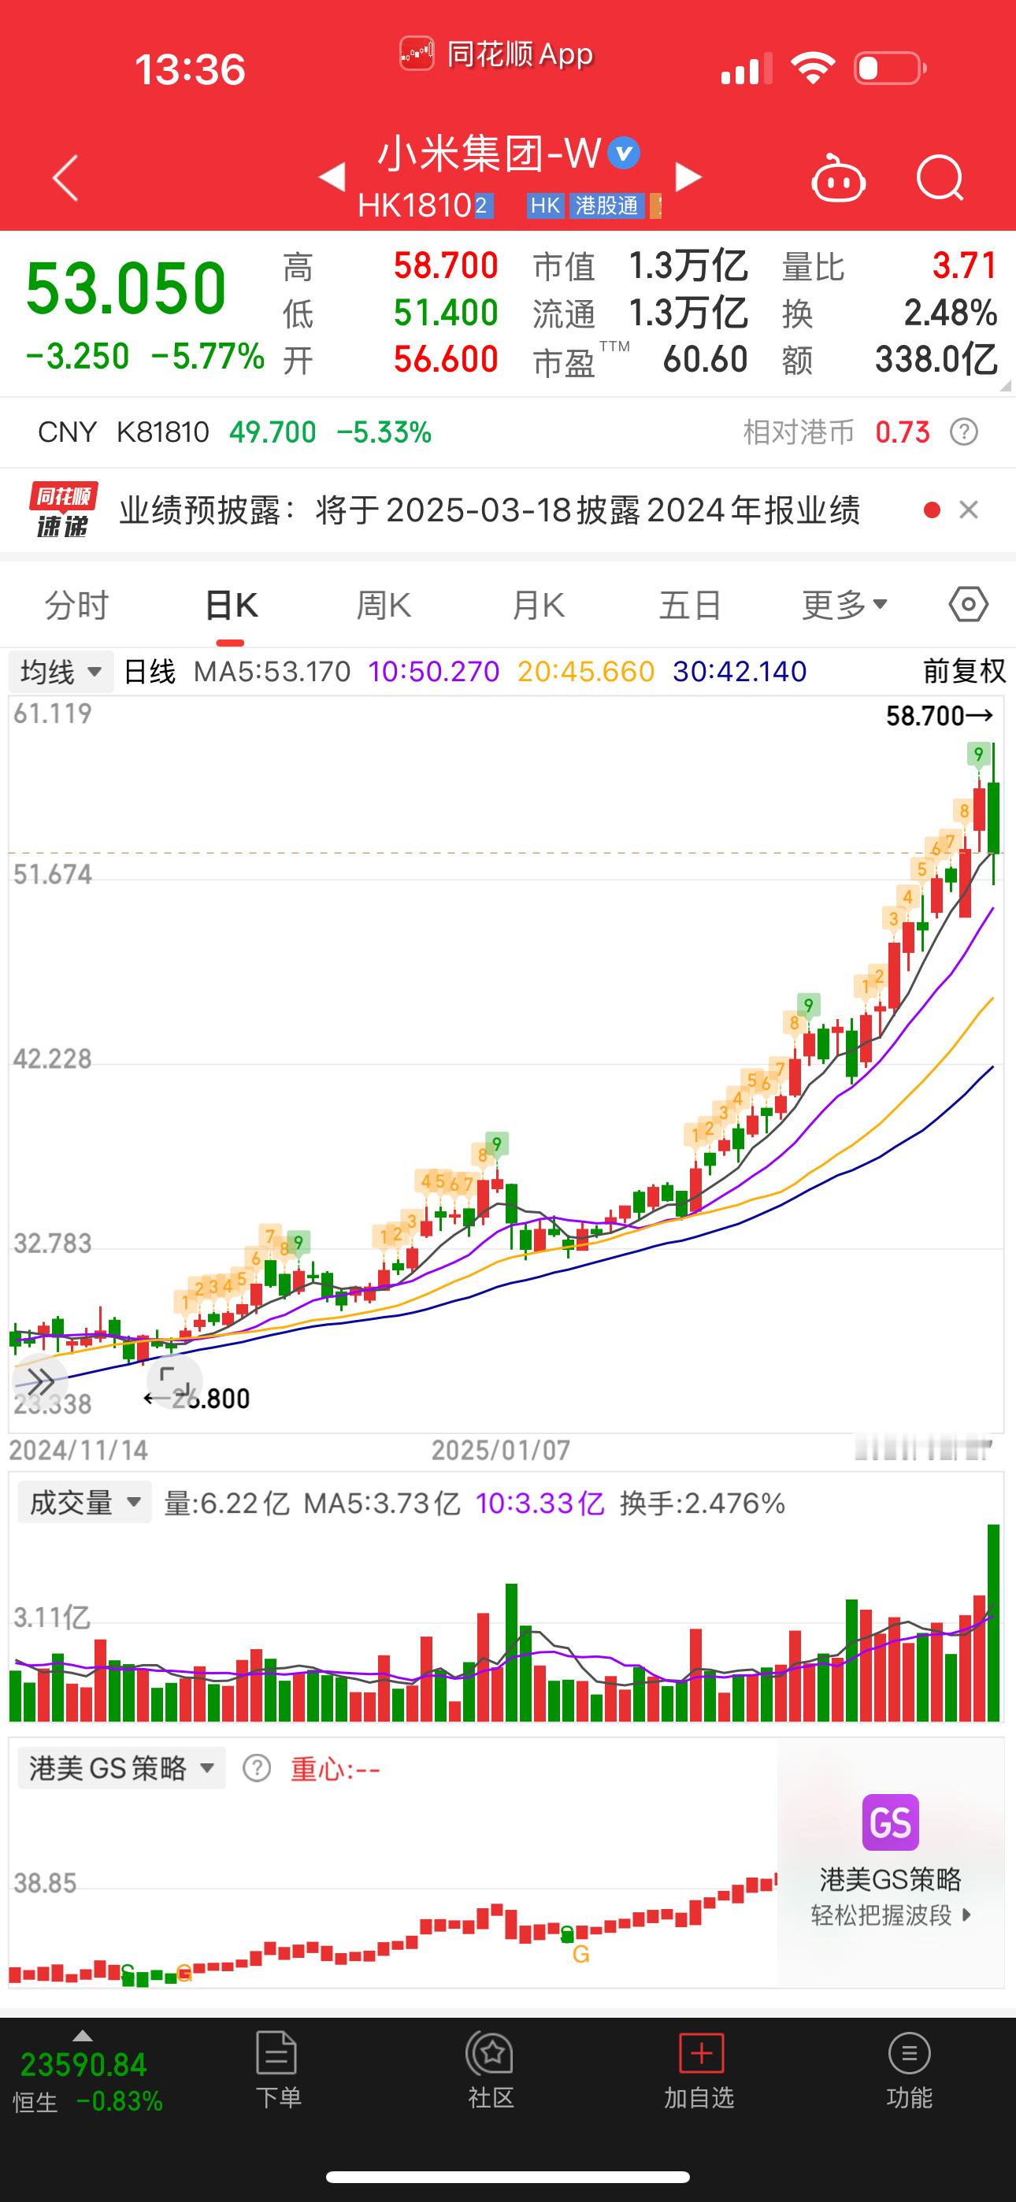Go to previous stock with left triangle
The image size is (1016, 2202).
332,178
